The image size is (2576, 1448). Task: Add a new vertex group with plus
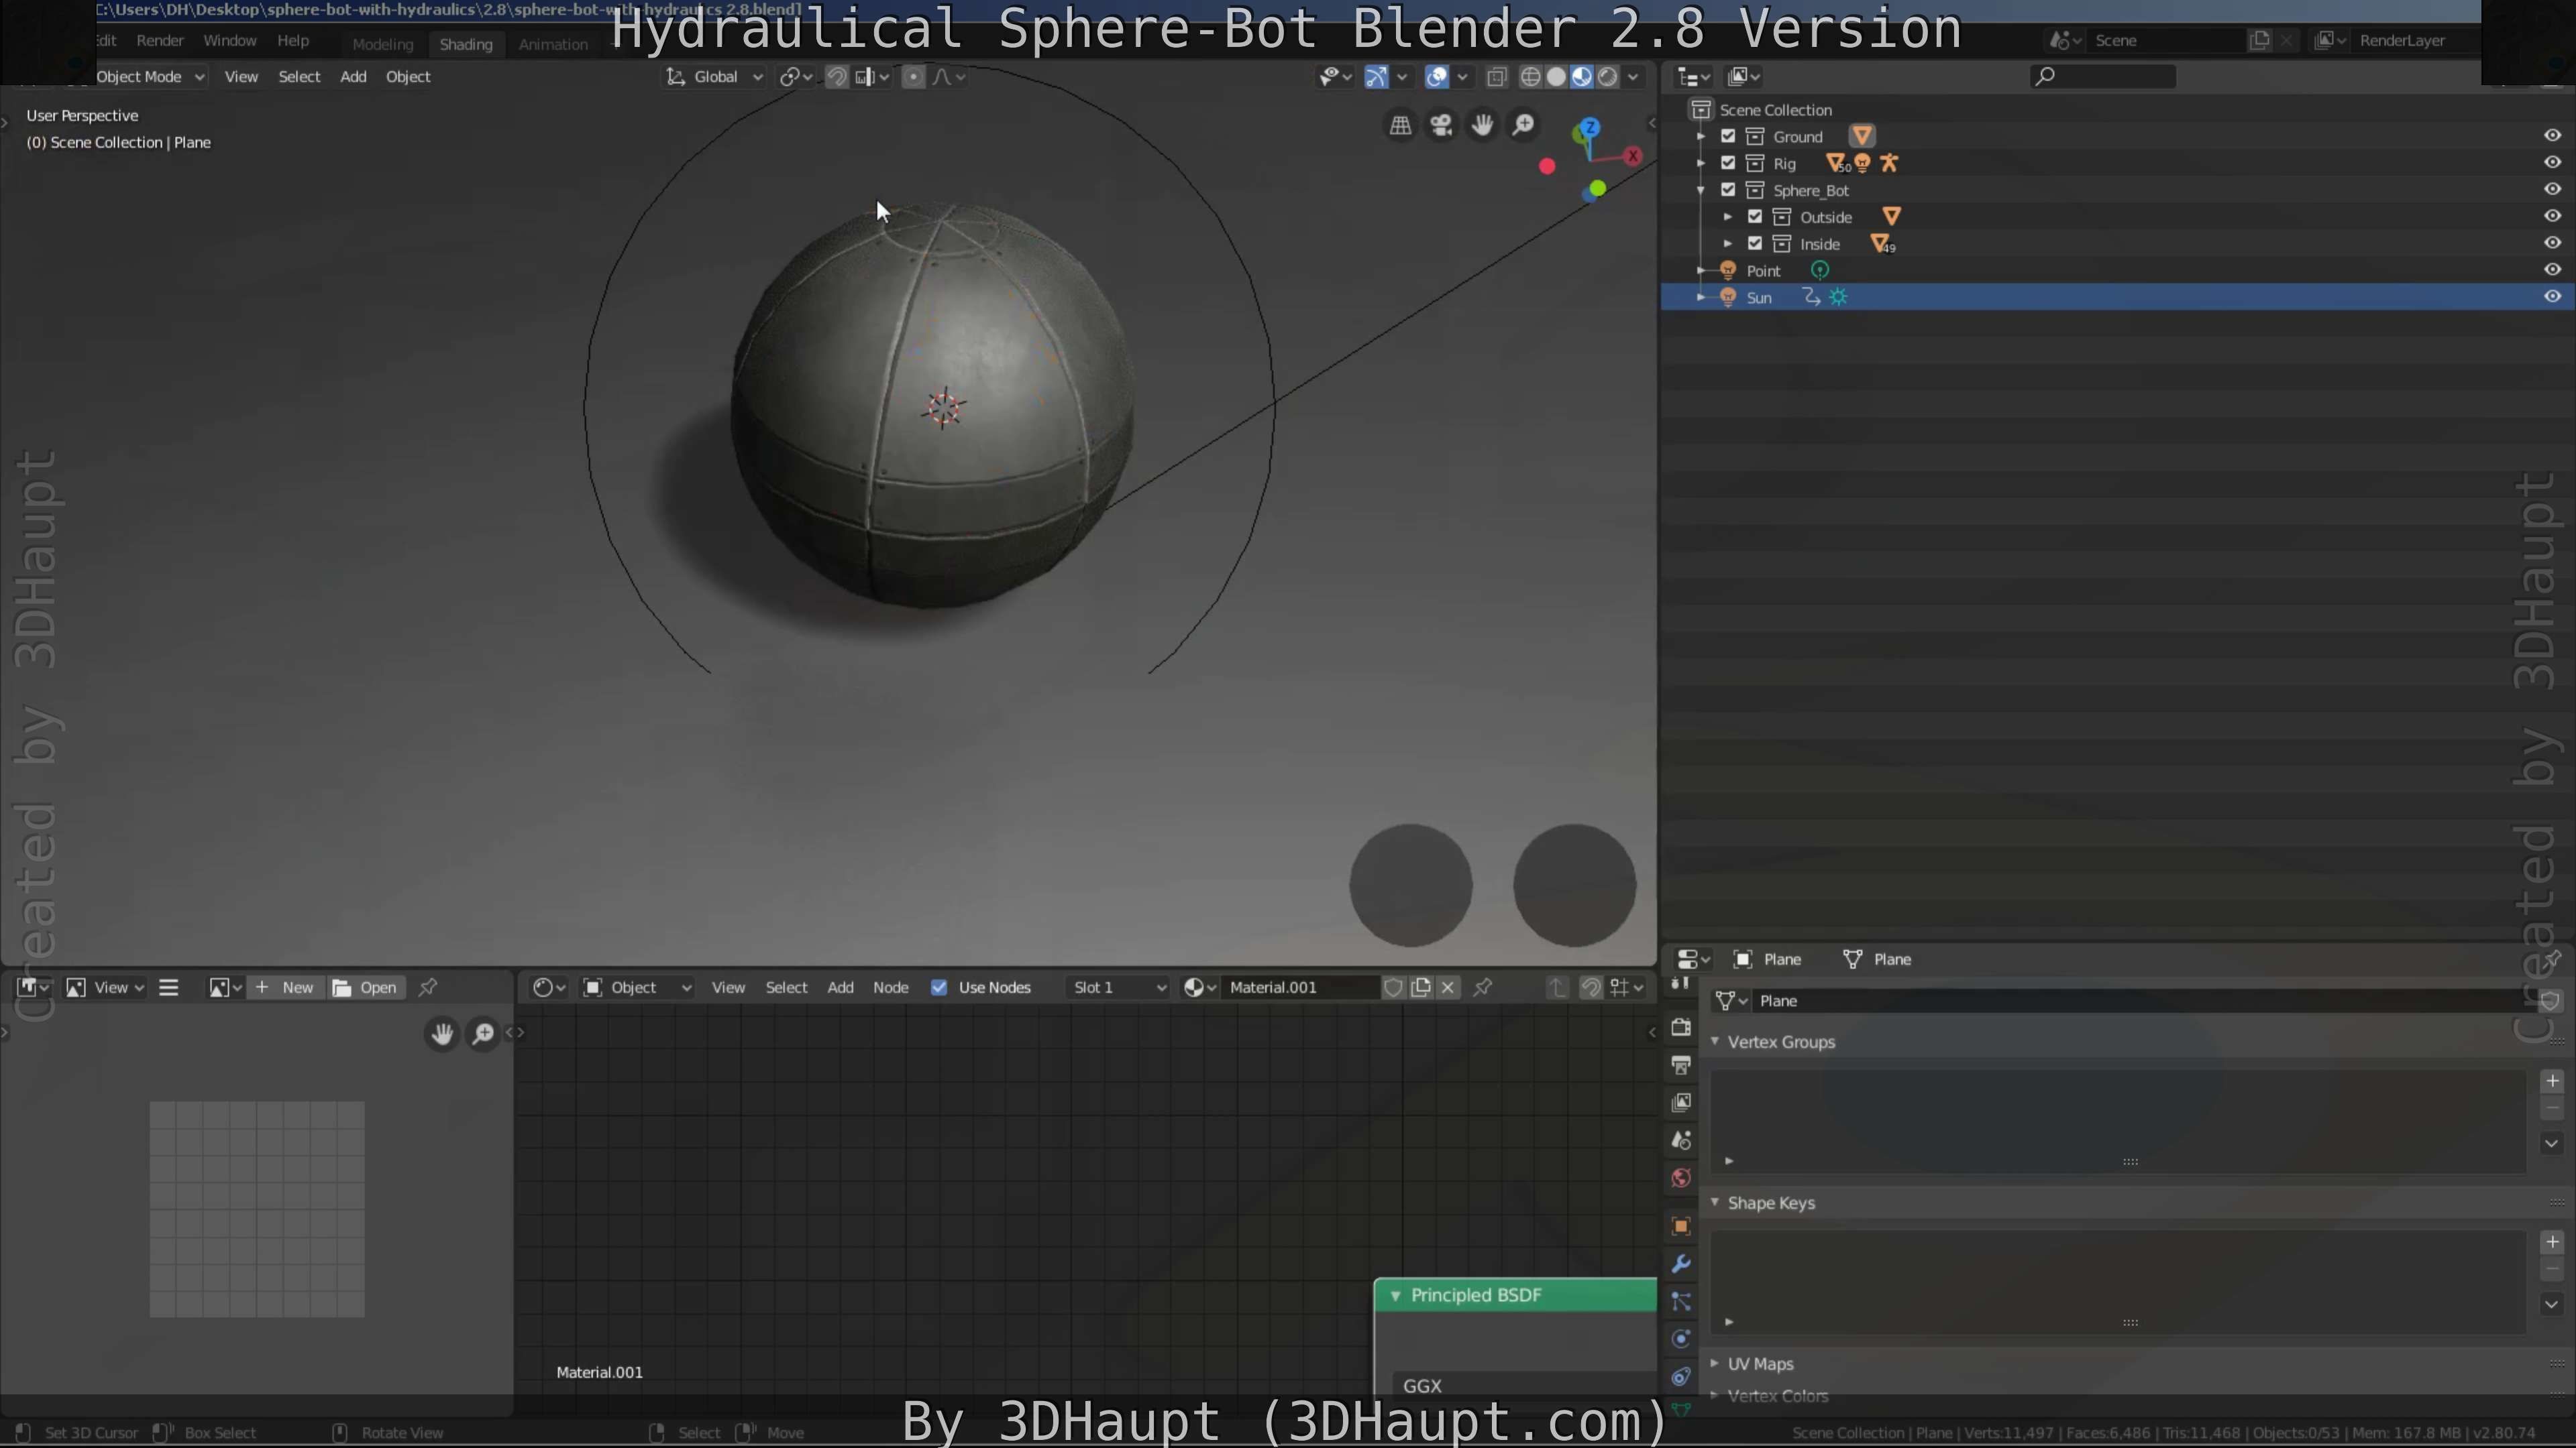[2552, 1080]
